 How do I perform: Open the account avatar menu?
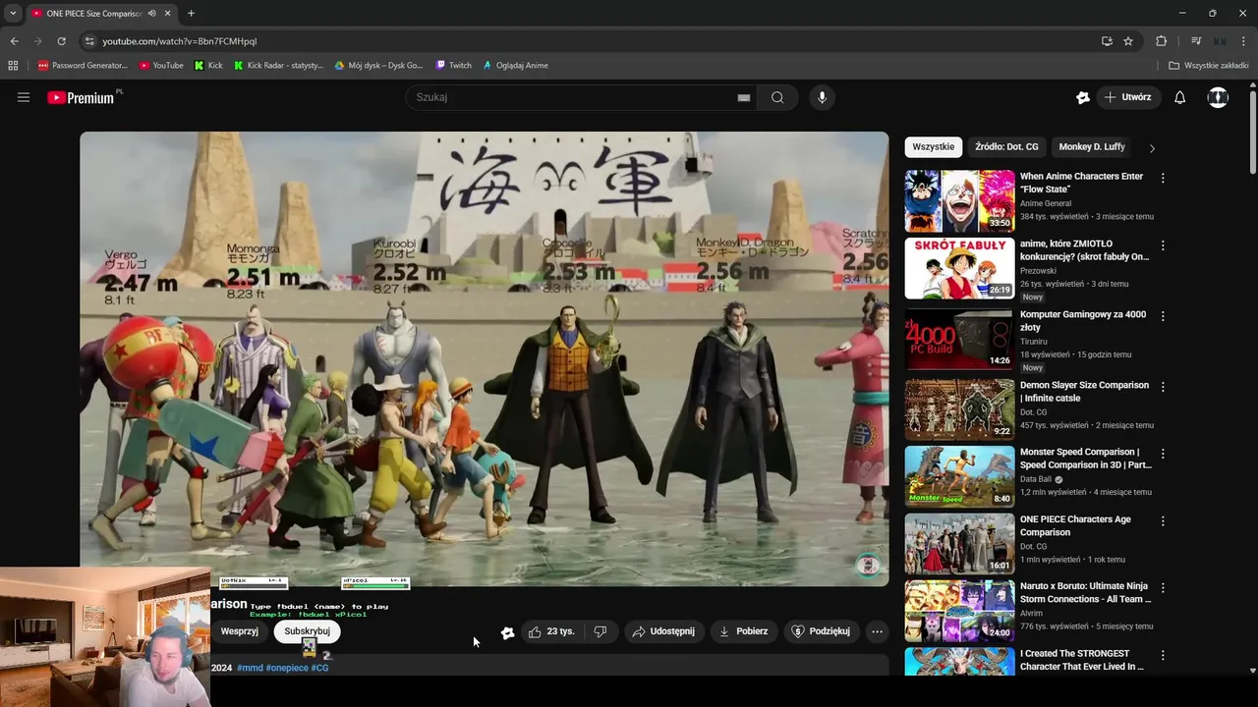[x=1218, y=97]
